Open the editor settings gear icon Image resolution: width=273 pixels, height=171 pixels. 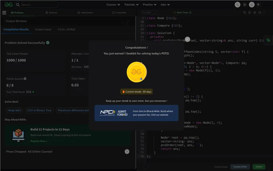pos(255,12)
